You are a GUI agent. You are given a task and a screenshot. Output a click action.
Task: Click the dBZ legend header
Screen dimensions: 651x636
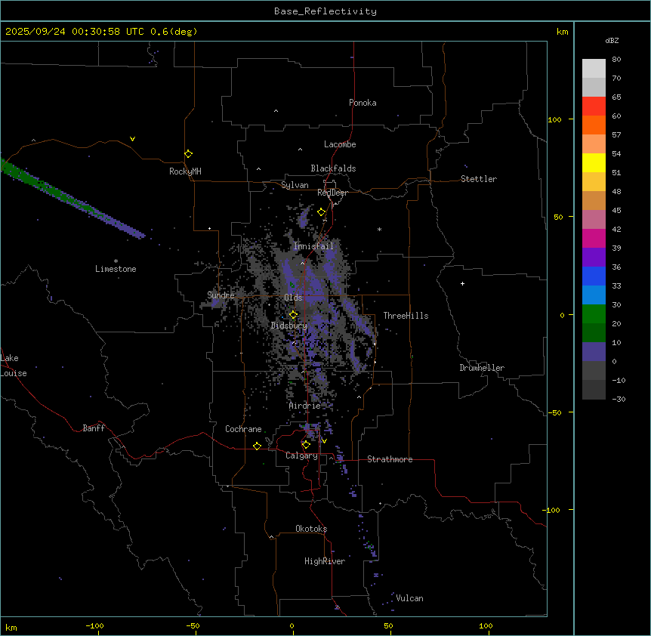click(612, 40)
